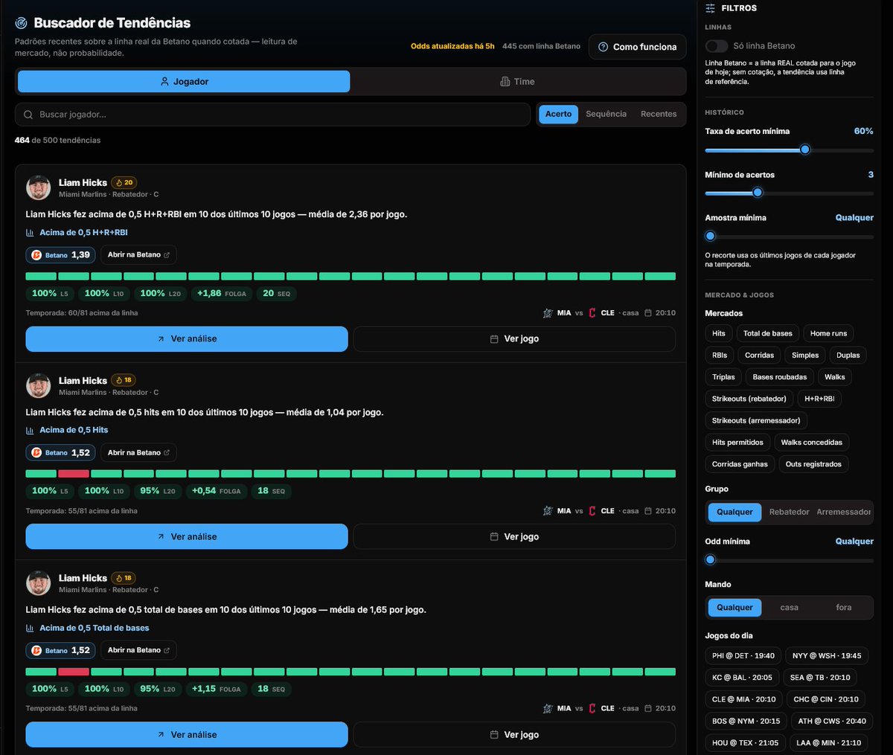The height and width of the screenshot is (755, 893).
Task: Click the Betano logo on the 1,39 odds
Action: (x=36, y=255)
